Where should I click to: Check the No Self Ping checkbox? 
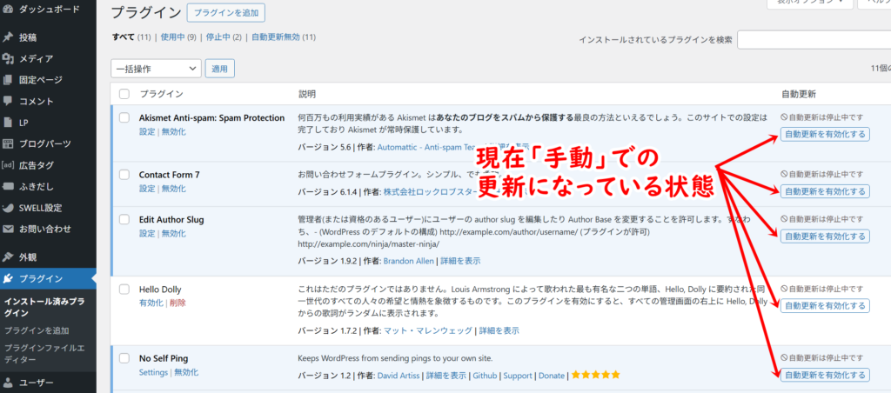[x=124, y=358]
